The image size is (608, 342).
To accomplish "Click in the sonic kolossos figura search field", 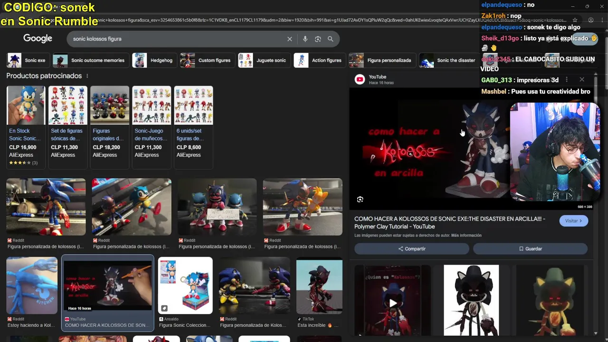I will [176, 39].
